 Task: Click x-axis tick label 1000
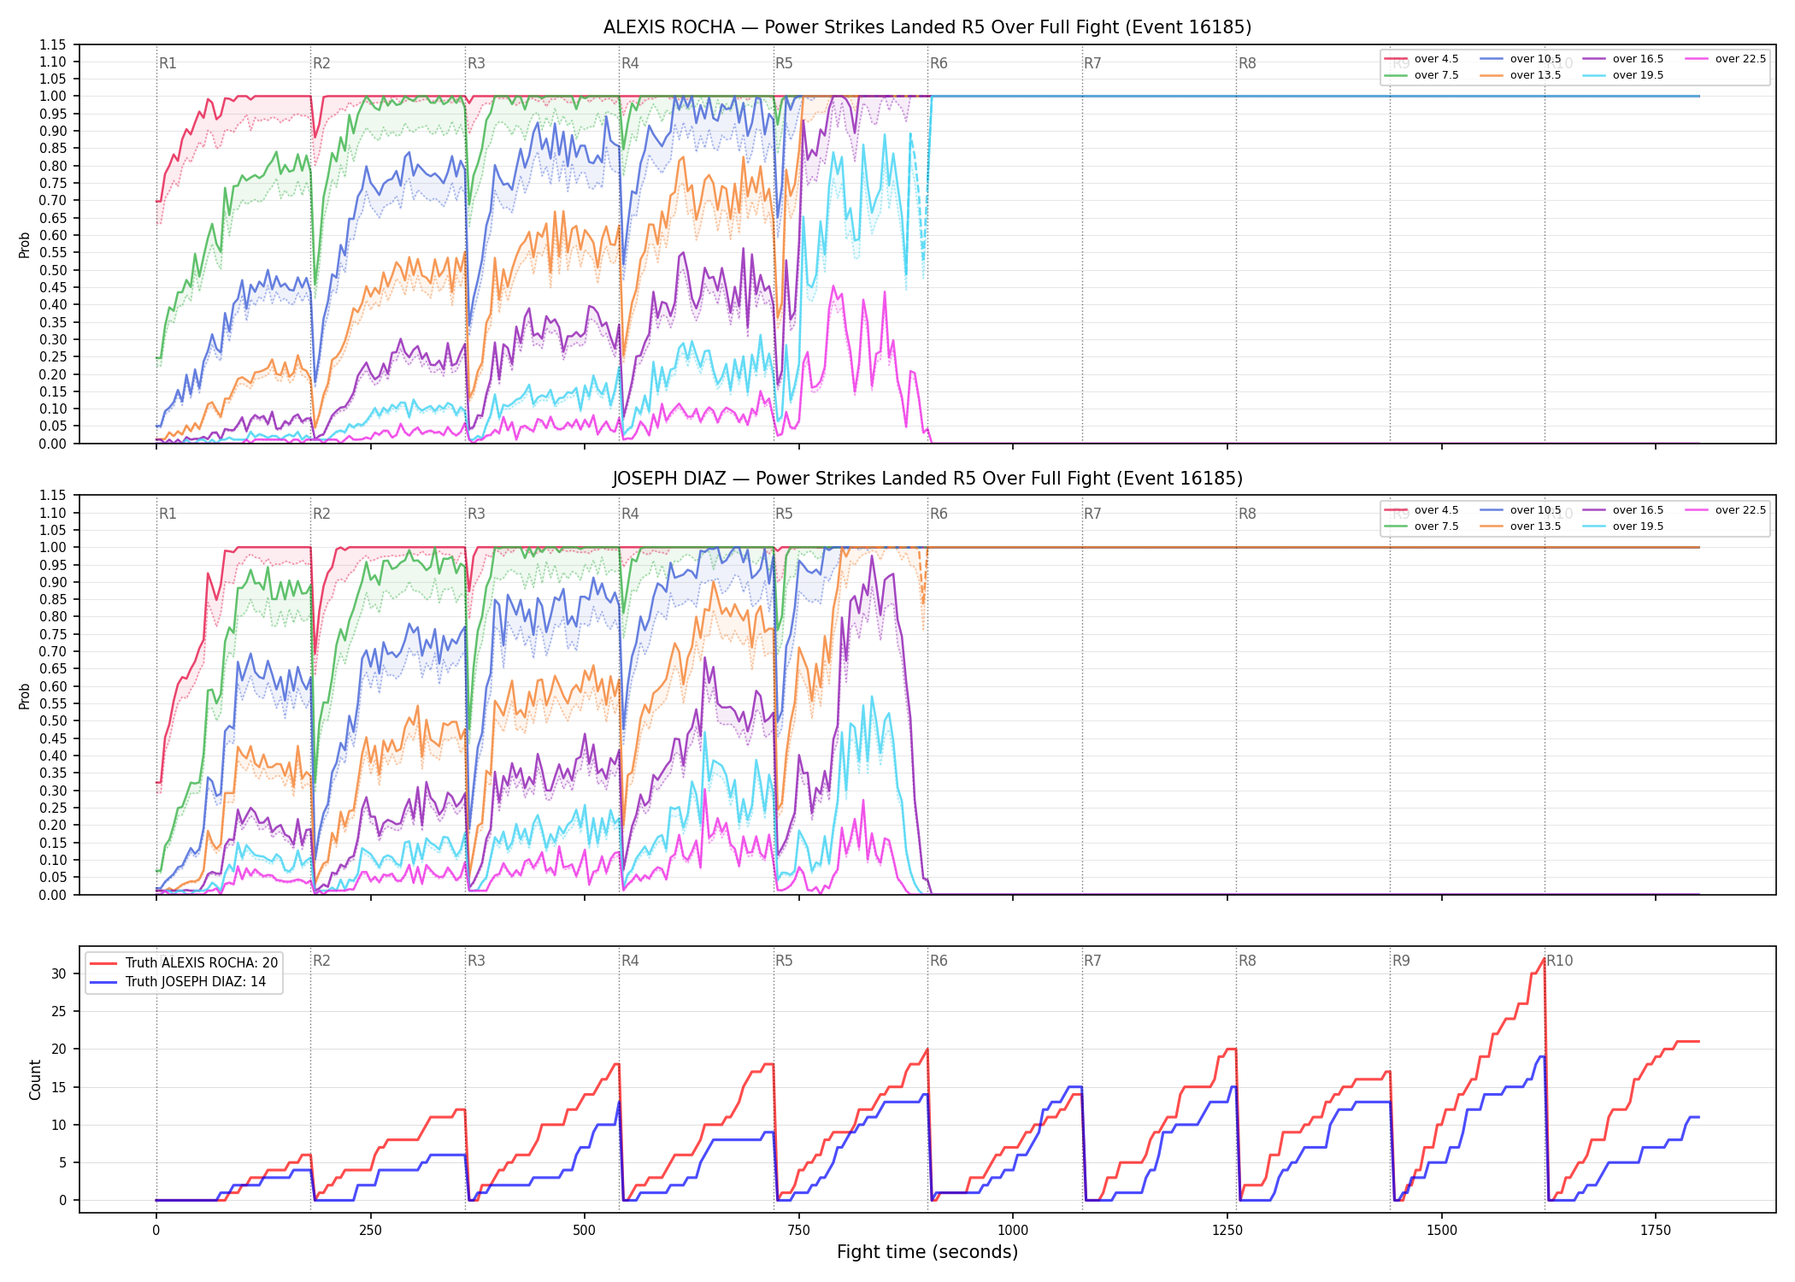coord(1013,1231)
